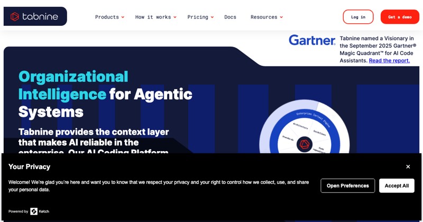Expand the Resources dropdown chevron
The width and height of the screenshot is (423, 222).
281,17
